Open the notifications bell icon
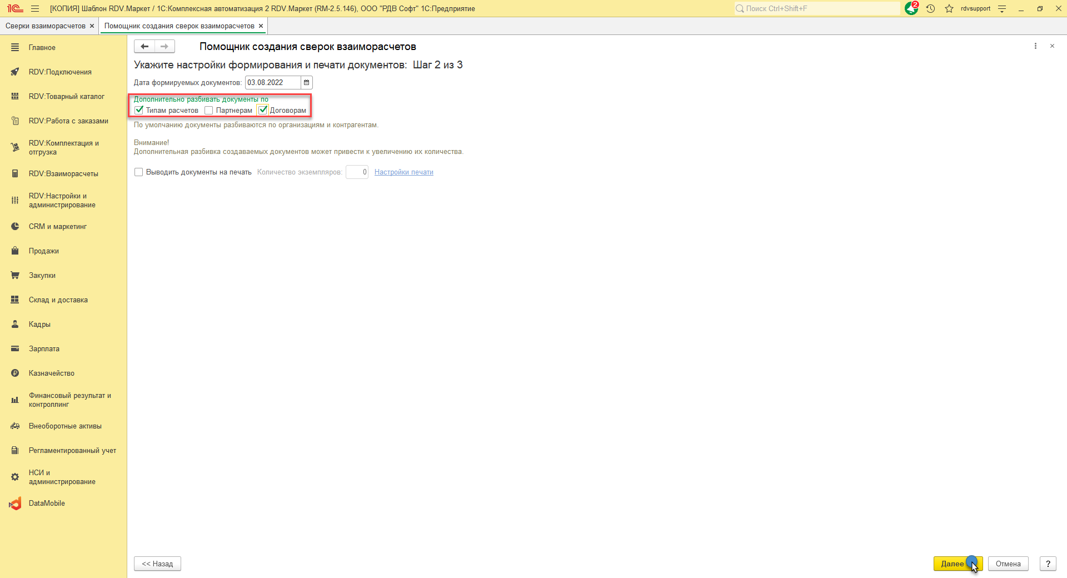The image size is (1067, 578). (911, 8)
